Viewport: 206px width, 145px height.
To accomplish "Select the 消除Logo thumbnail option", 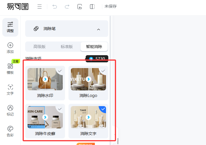I will point(89,79).
